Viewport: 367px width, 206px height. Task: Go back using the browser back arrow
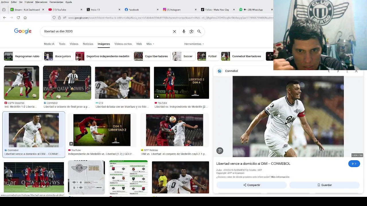click(x=5, y=17)
